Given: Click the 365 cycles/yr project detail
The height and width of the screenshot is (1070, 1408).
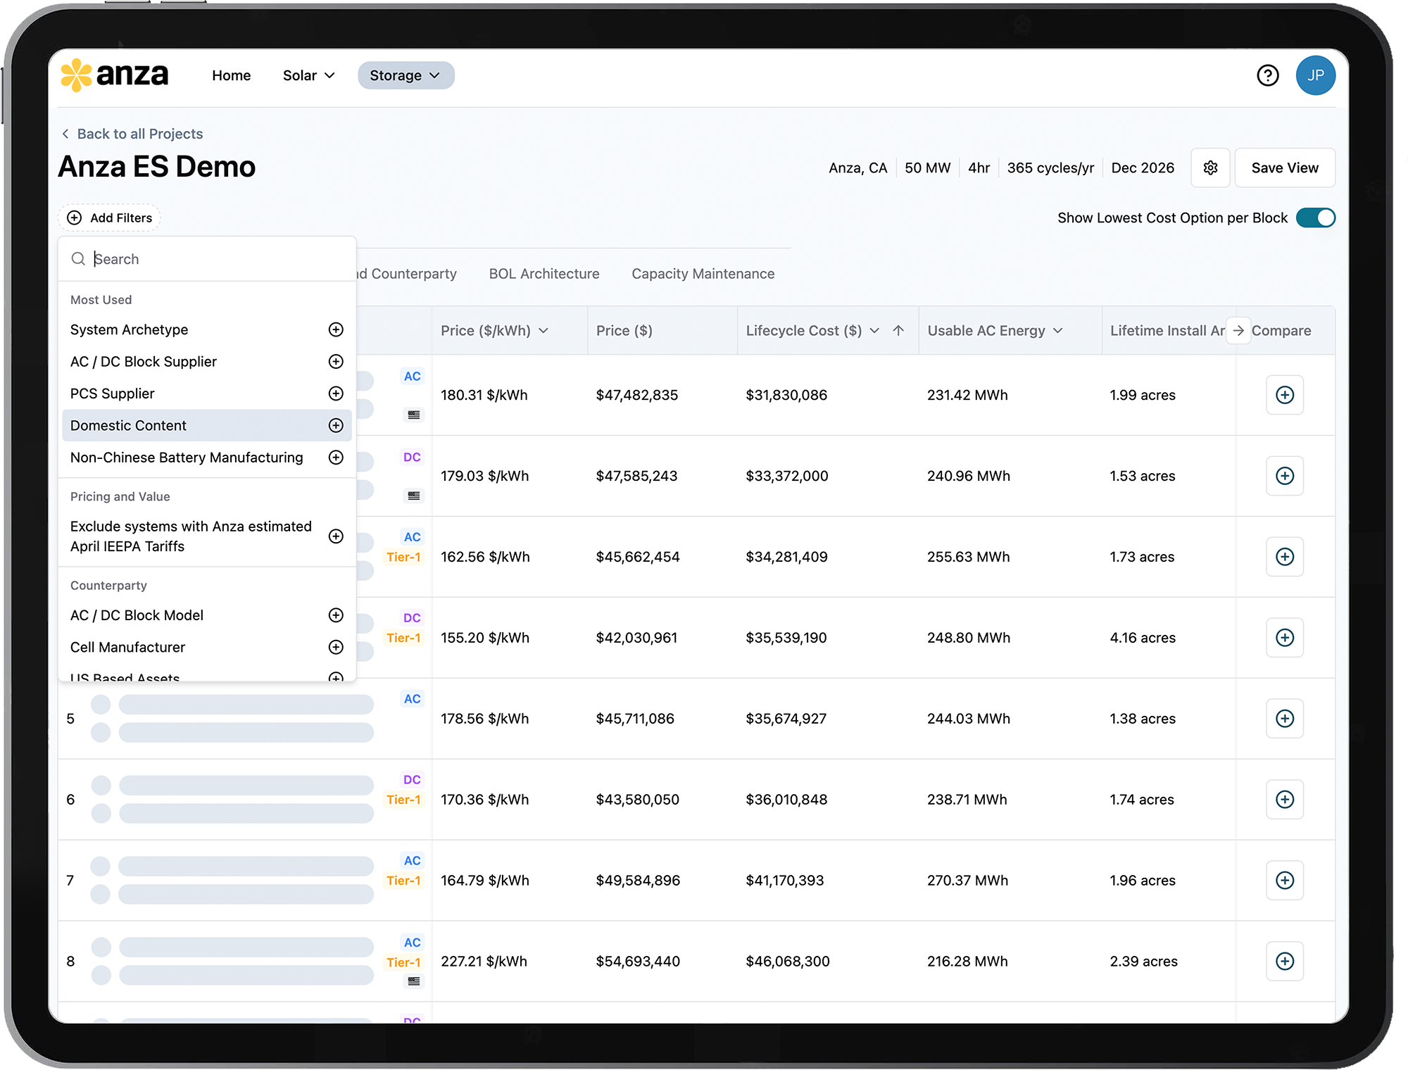Looking at the screenshot, I should (1050, 168).
